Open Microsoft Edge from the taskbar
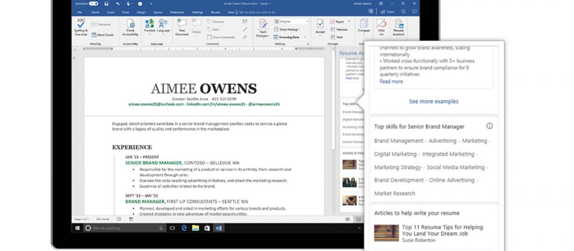This screenshot has height=251, width=574. (184, 228)
